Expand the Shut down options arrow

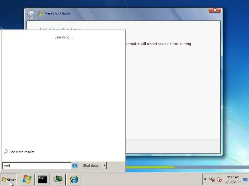click(x=105, y=166)
